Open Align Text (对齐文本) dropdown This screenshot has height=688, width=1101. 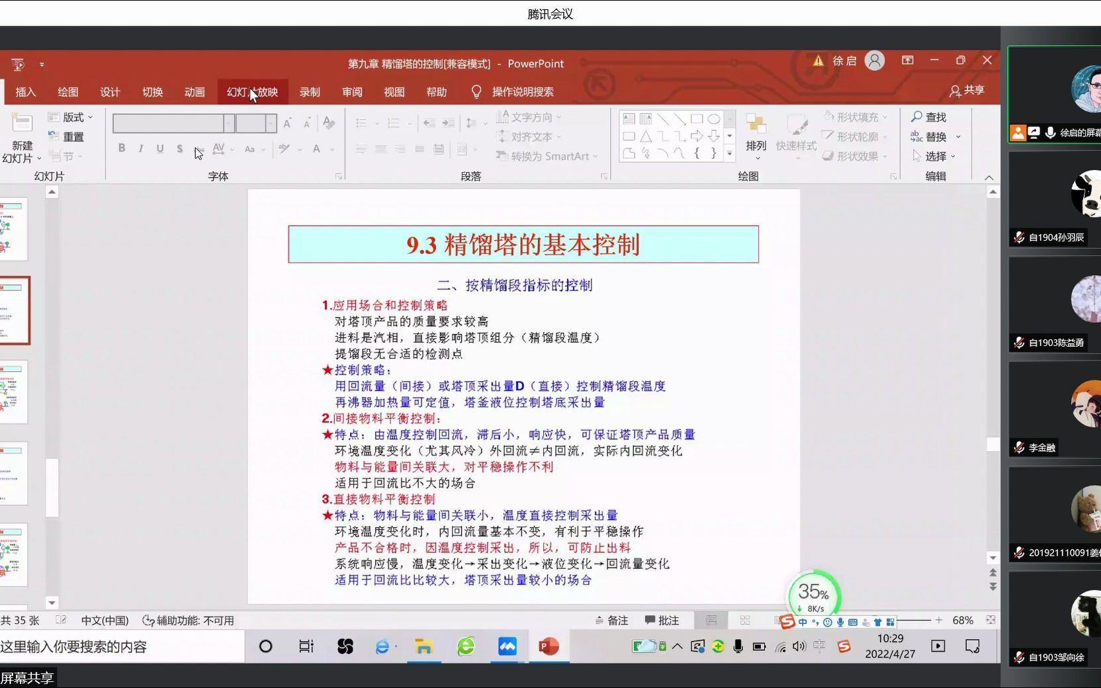(x=529, y=137)
